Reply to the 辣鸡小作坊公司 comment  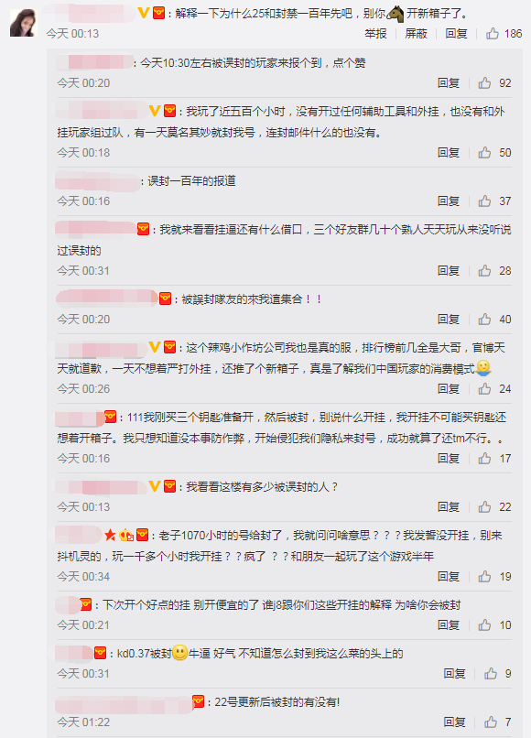tap(449, 389)
